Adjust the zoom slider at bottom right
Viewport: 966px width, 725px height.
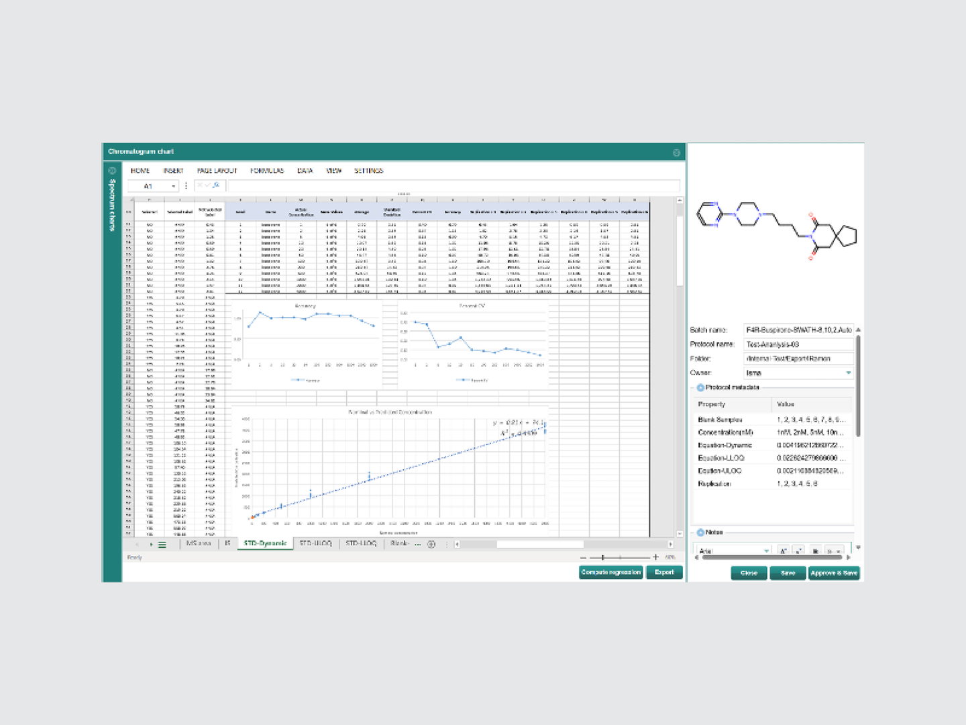(x=603, y=557)
